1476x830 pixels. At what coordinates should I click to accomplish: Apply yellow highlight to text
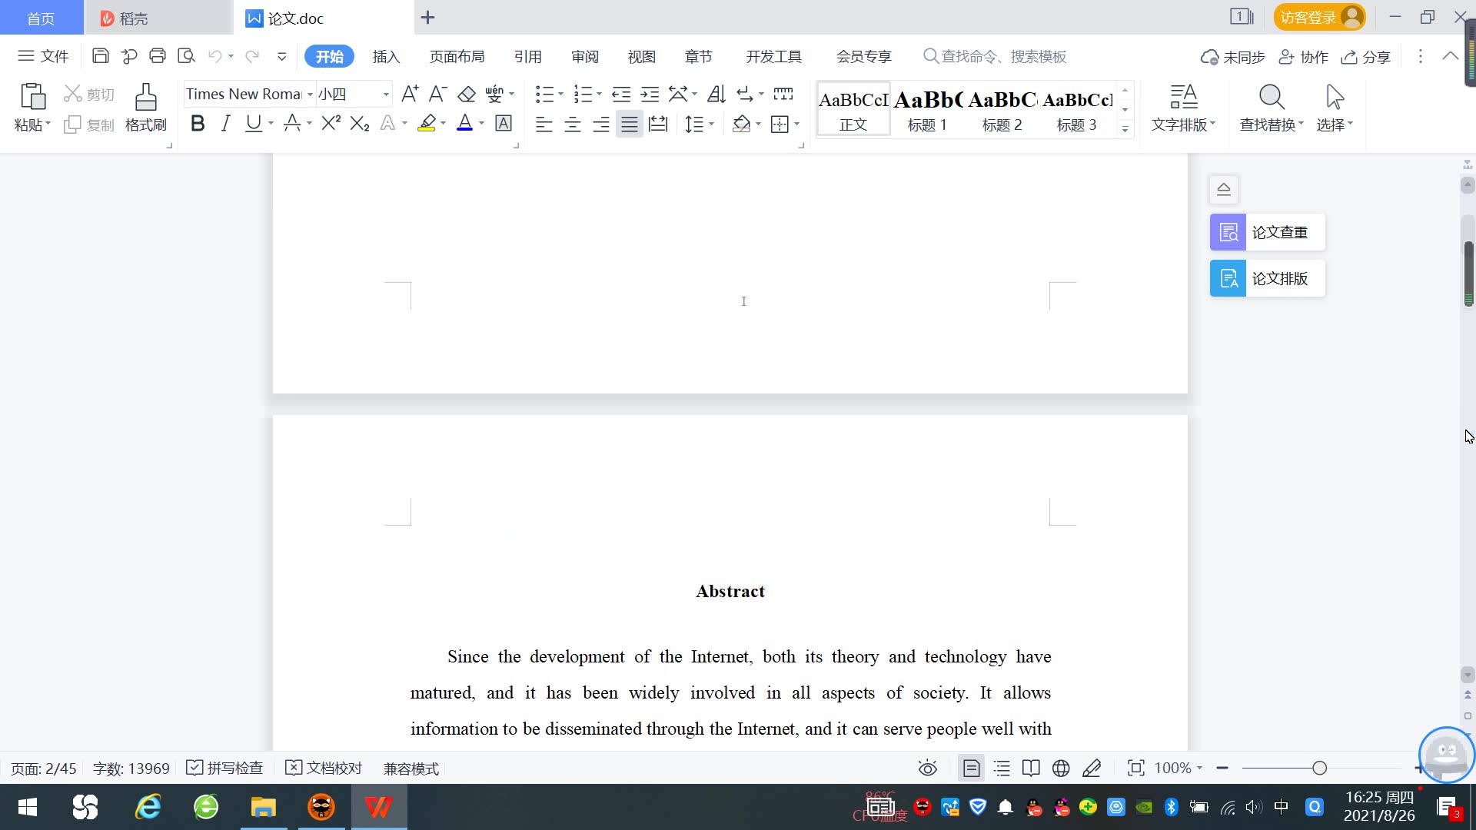tap(427, 124)
